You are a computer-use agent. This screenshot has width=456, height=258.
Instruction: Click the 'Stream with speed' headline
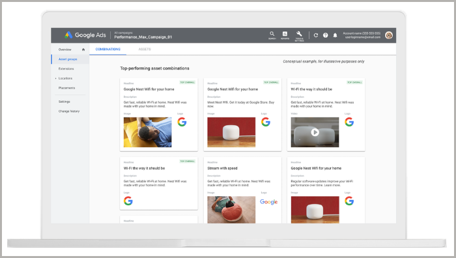(x=222, y=168)
